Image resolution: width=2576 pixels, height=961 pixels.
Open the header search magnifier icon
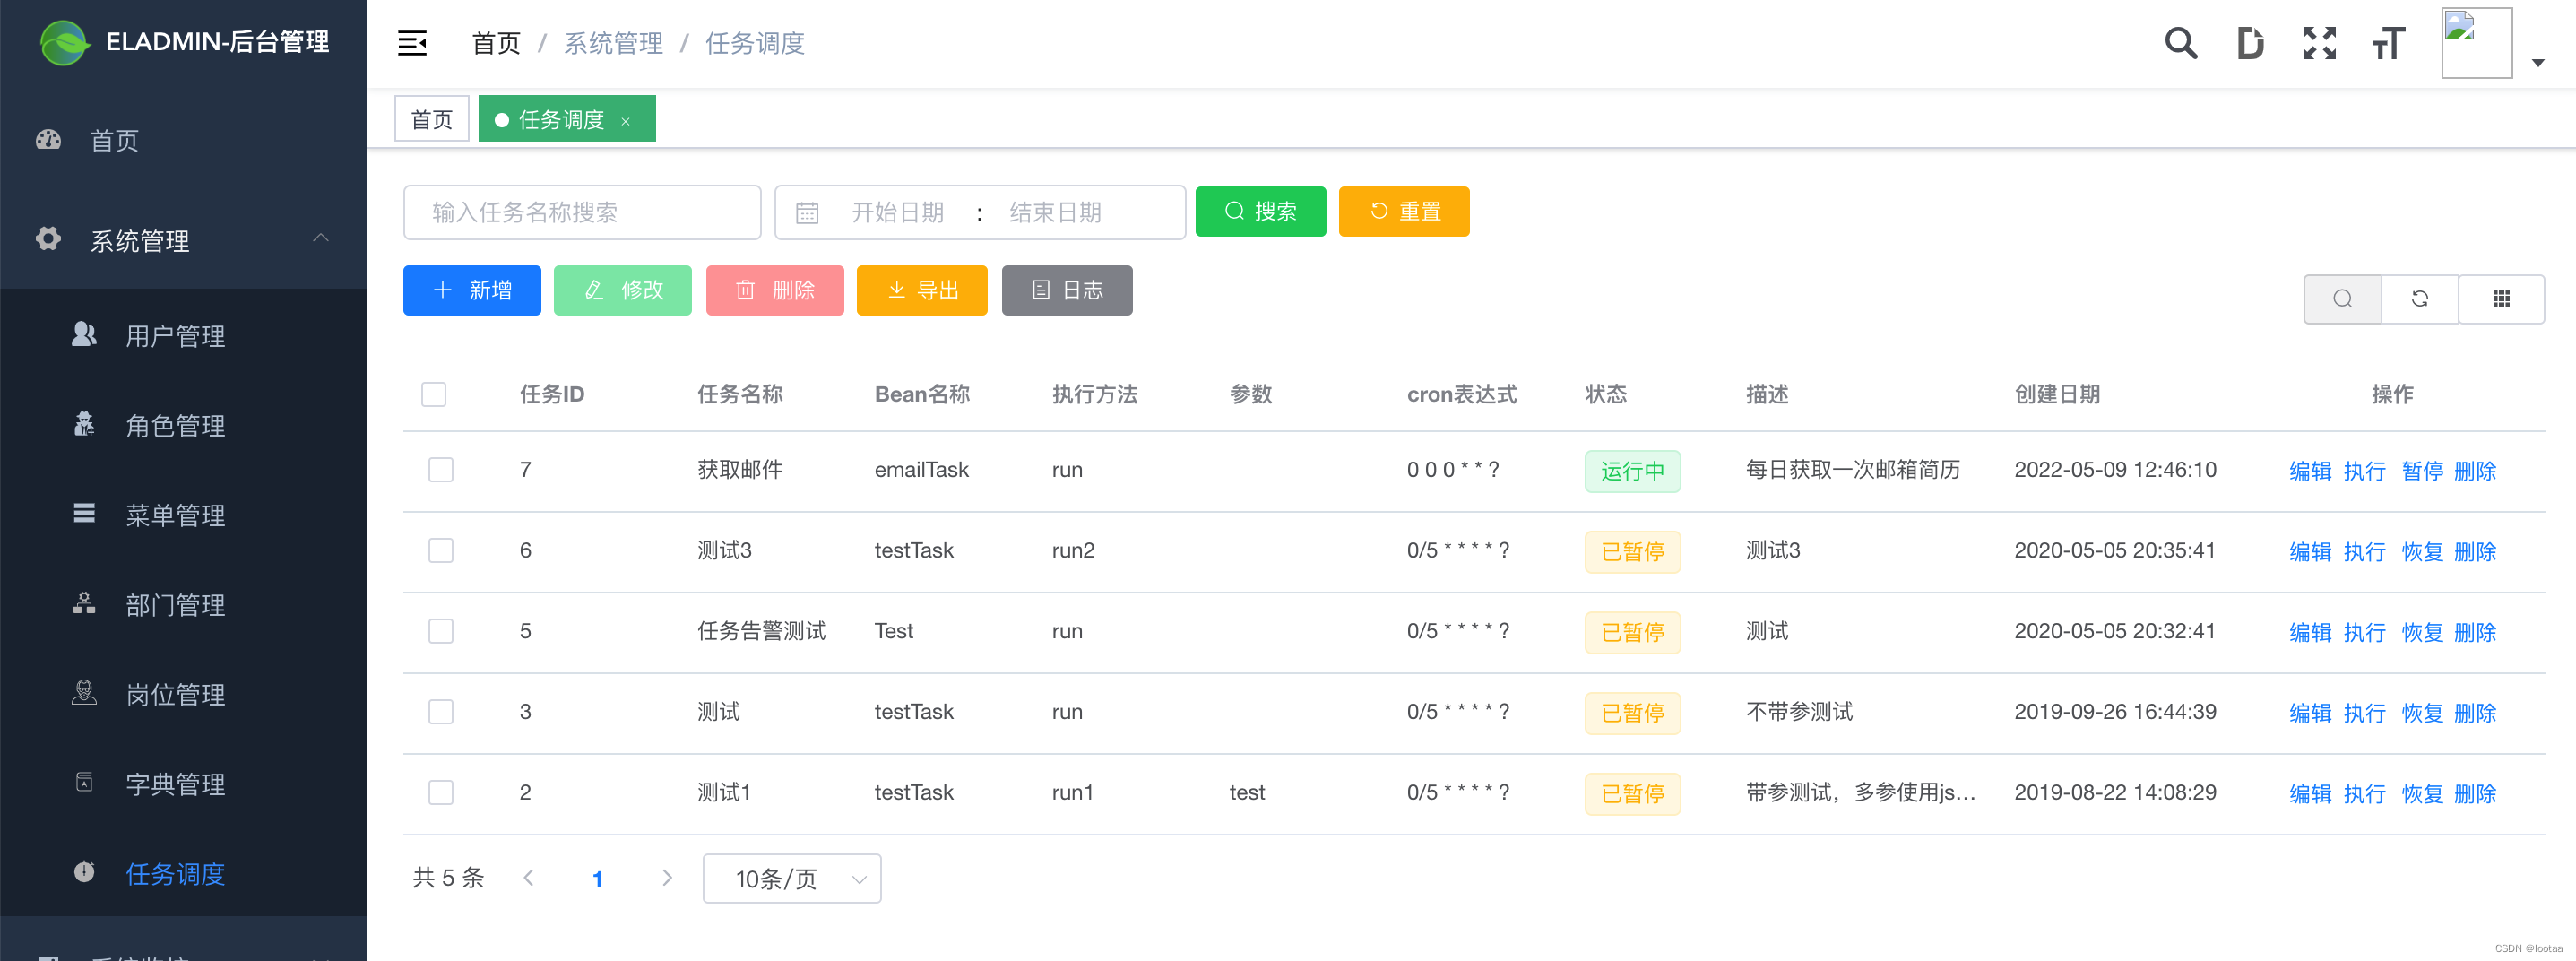point(2181,43)
